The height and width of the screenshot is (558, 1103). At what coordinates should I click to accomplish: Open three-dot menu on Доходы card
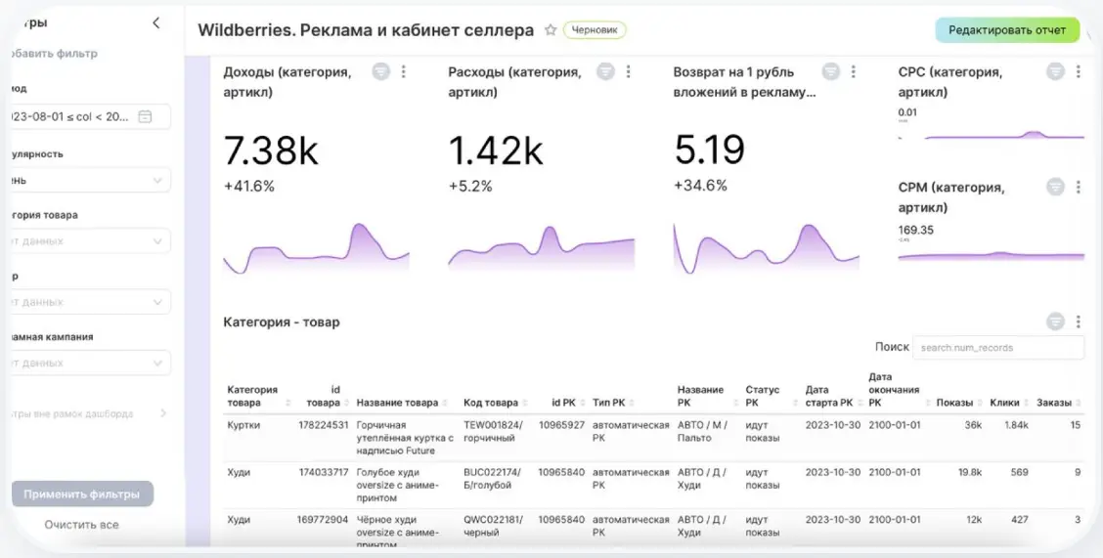click(x=403, y=71)
